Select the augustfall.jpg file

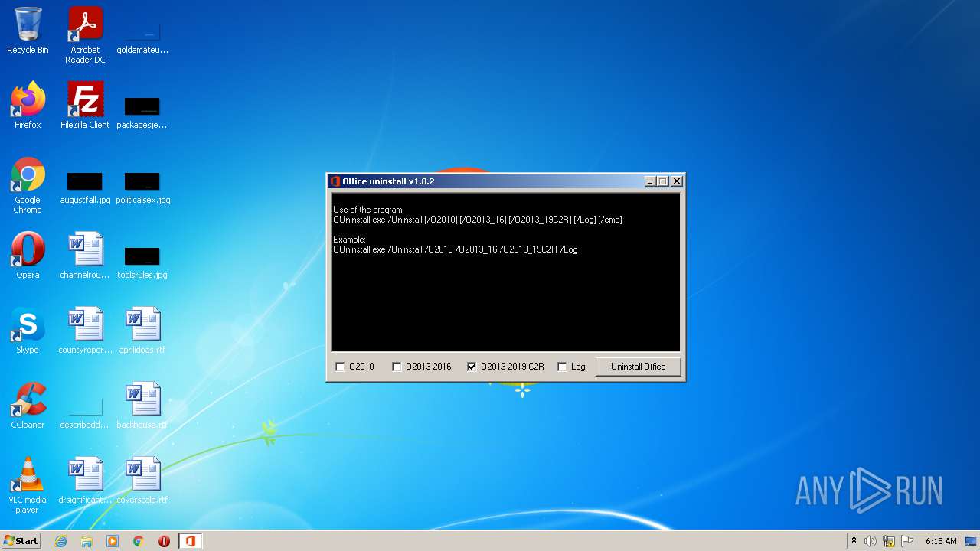85,189
